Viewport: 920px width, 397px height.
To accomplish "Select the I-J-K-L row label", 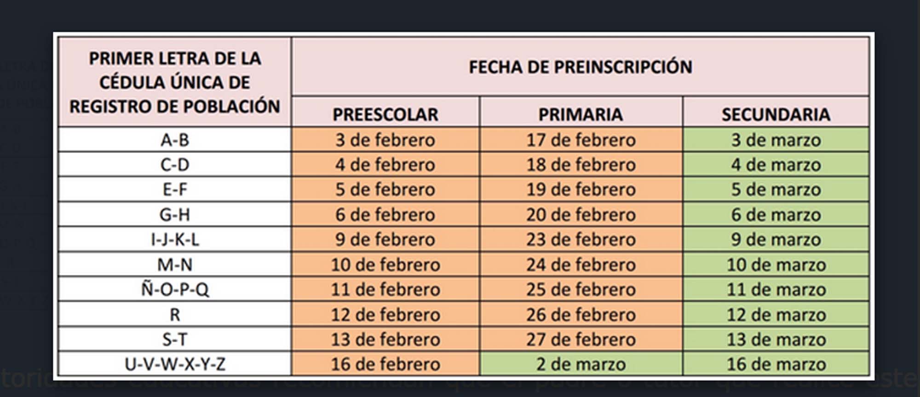I will tap(175, 239).
